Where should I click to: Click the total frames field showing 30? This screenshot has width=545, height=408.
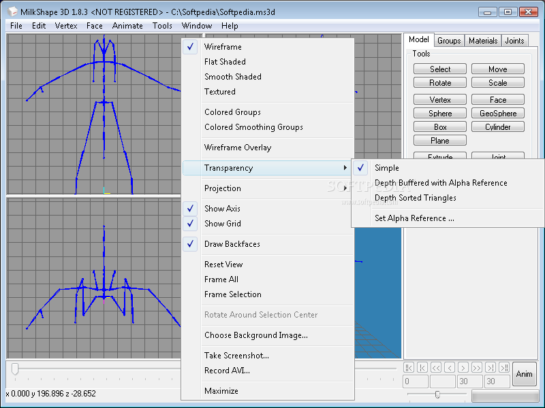(x=497, y=381)
